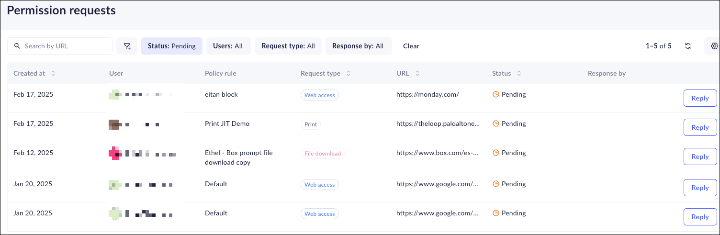Click the File download request type tag
Image resolution: width=720 pixels, height=235 pixels.
pyautogui.click(x=323, y=154)
